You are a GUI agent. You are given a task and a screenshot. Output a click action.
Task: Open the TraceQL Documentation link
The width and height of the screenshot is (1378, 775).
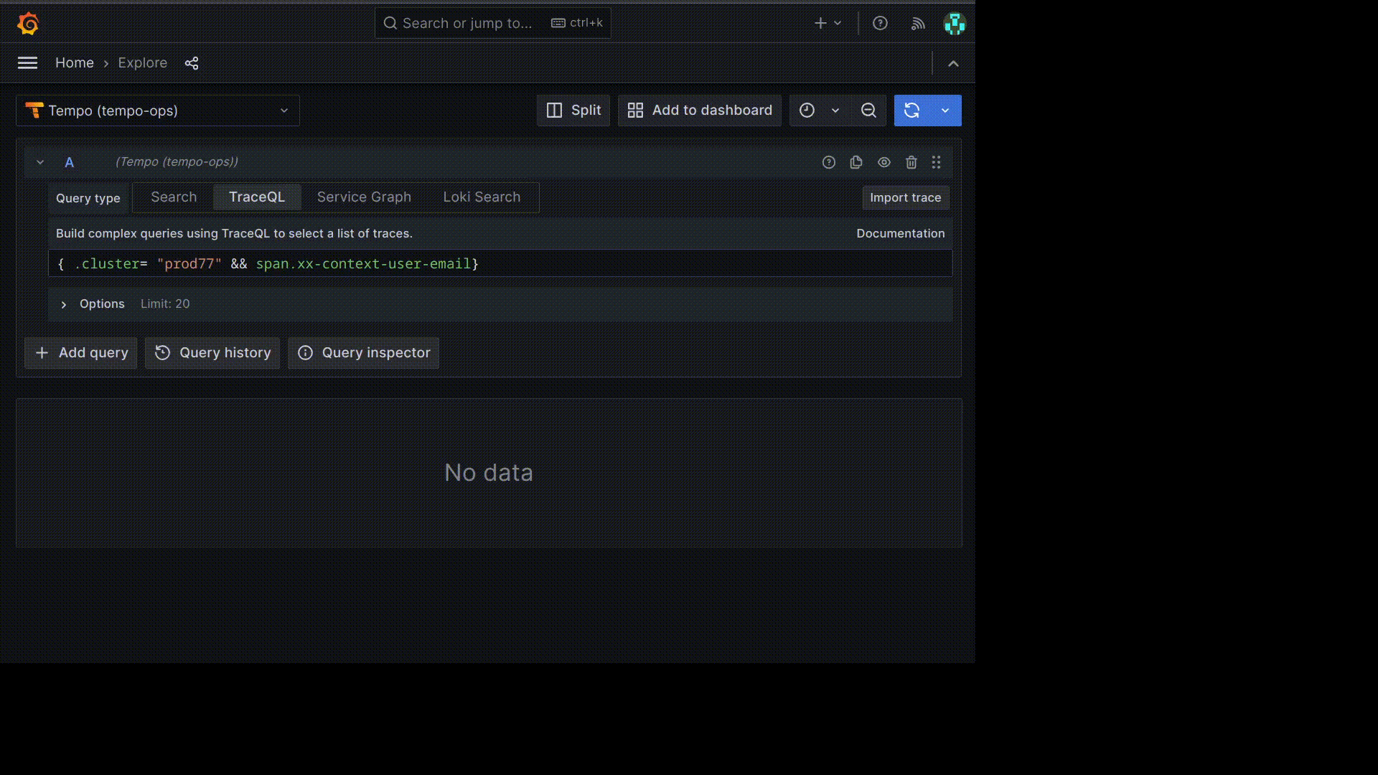point(900,233)
